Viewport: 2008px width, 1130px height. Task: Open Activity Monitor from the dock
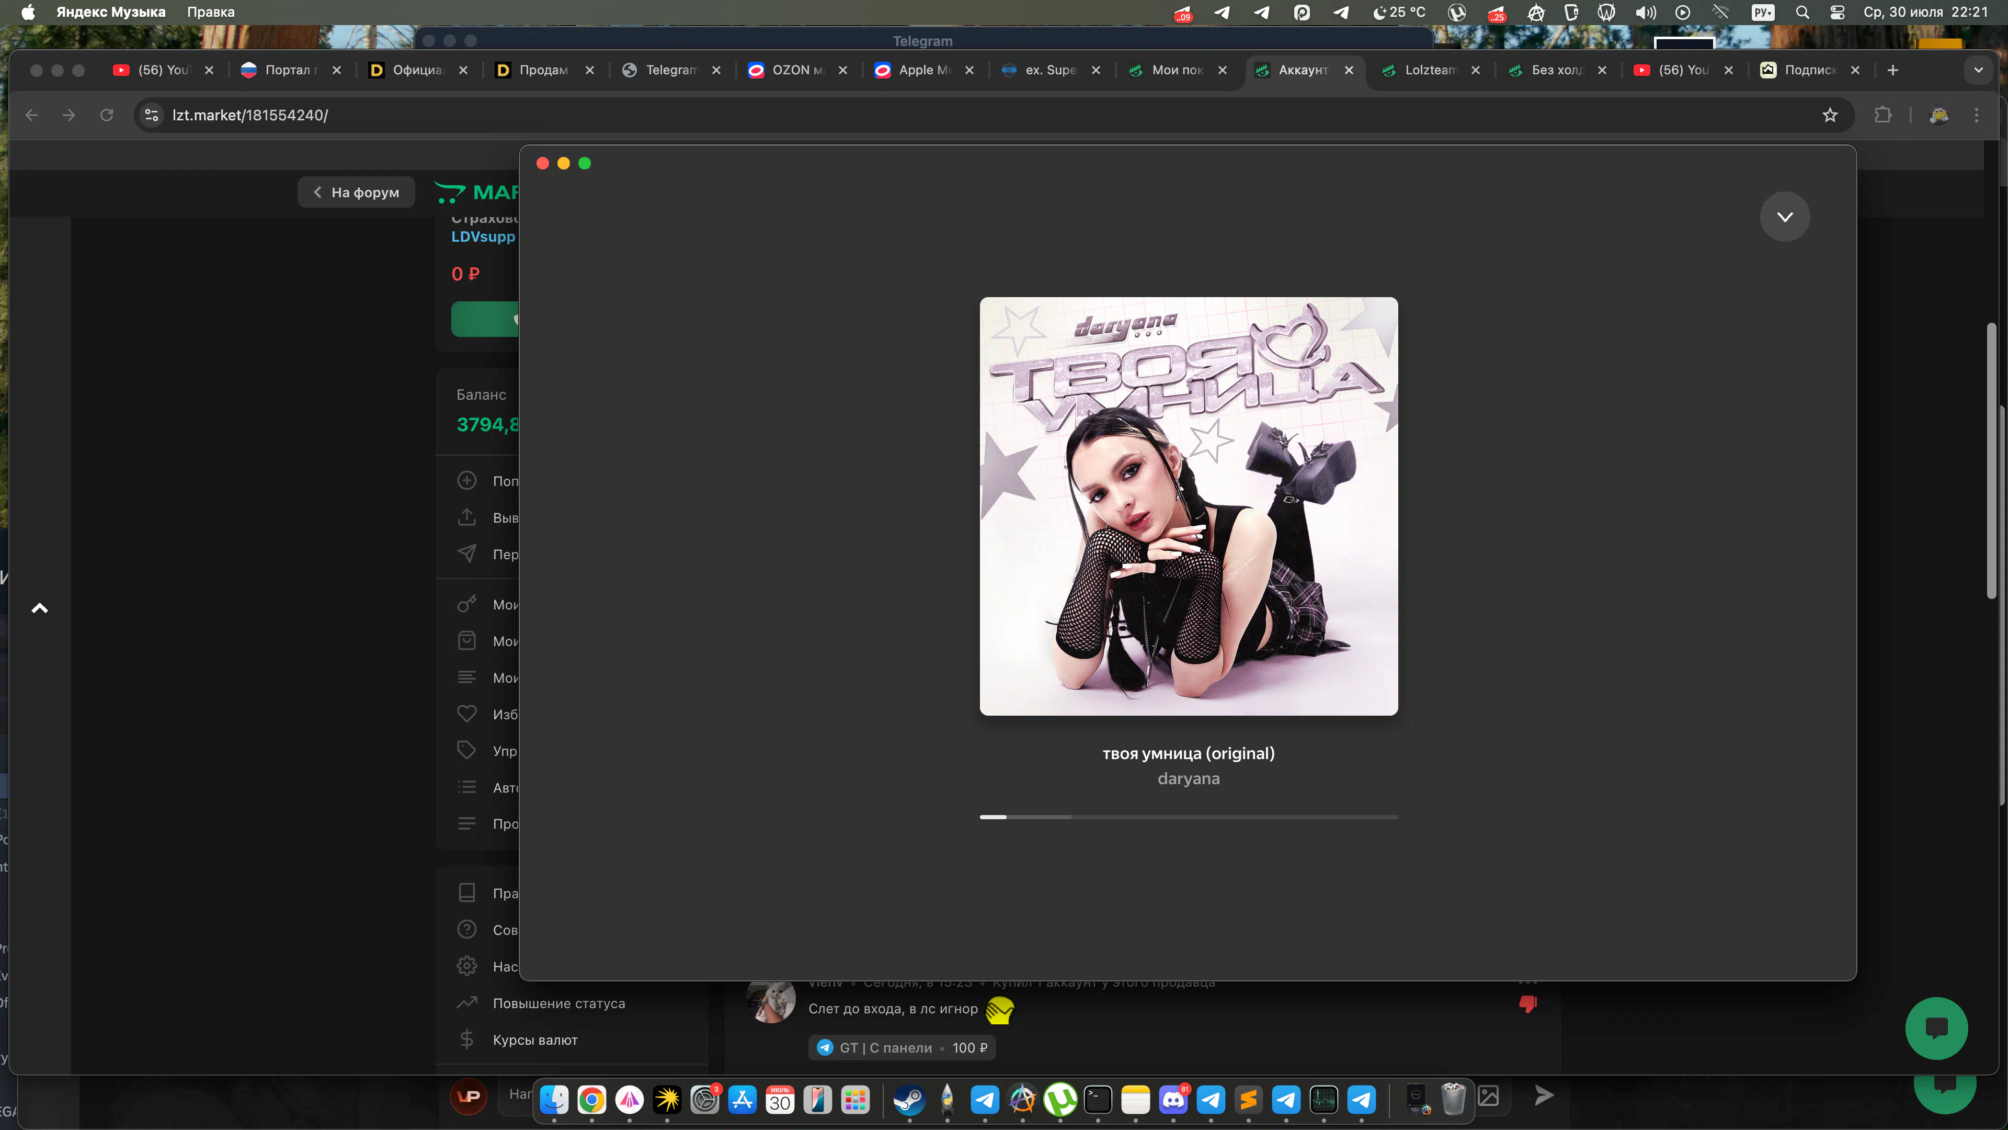(x=1324, y=1100)
